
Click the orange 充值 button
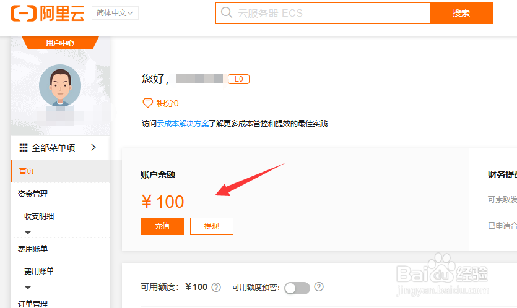pyautogui.click(x=162, y=226)
